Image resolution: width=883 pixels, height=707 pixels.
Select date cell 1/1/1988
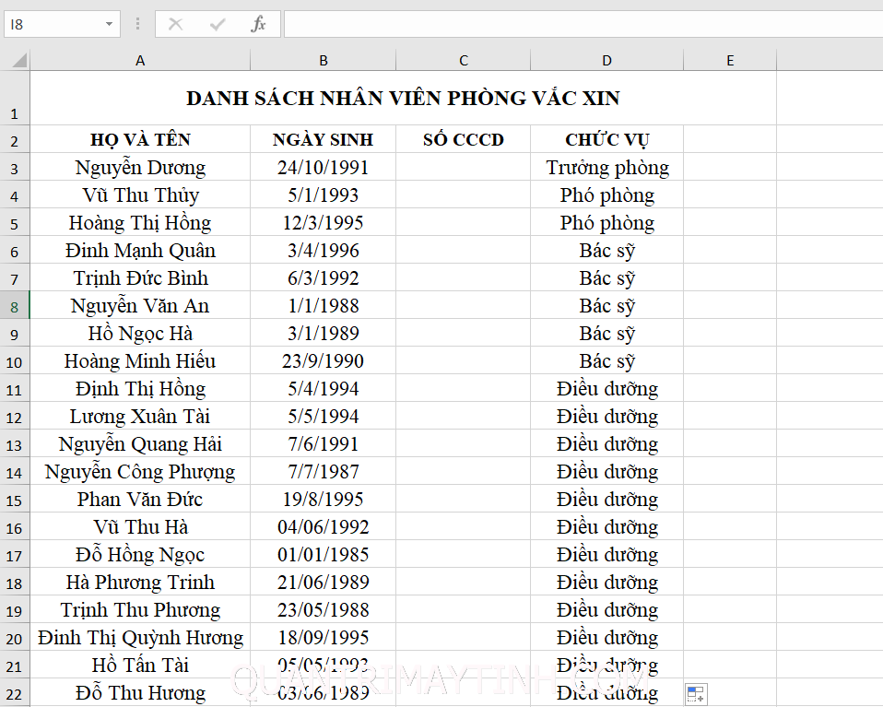[324, 305]
